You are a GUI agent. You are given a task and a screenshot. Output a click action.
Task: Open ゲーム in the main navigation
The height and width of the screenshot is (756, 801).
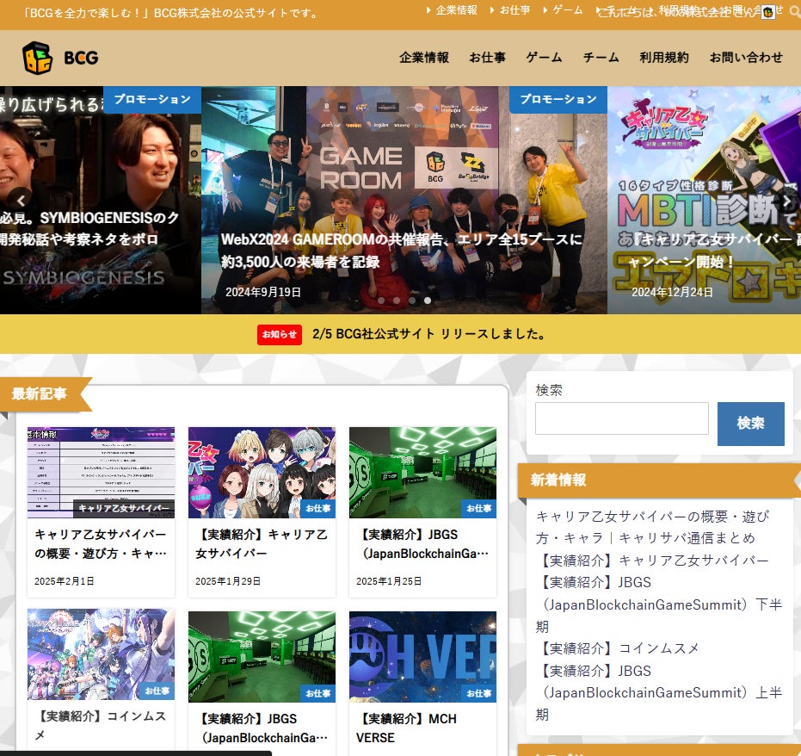544,58
